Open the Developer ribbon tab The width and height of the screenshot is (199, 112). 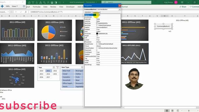70,7
